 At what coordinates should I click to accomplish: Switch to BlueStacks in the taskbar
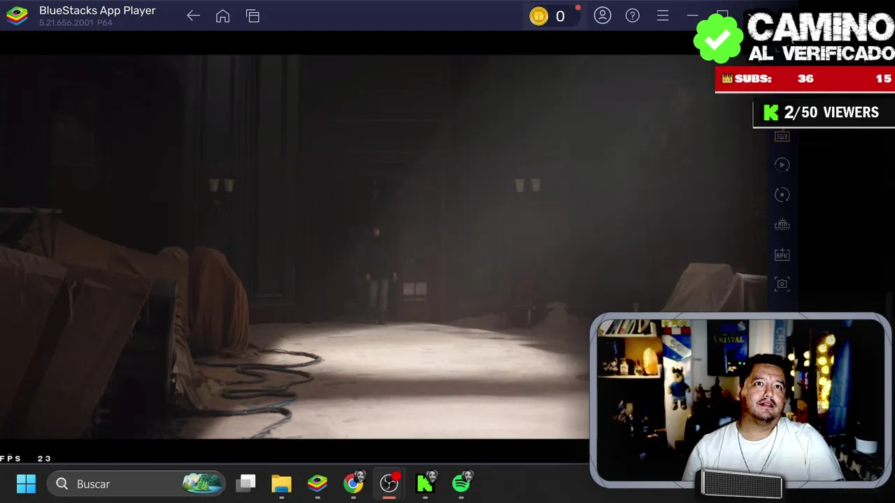(317, 483)
